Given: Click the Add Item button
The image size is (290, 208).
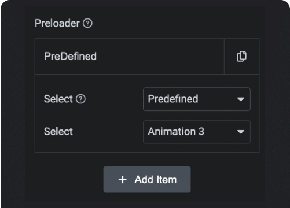Looking at the screenshot, I should (x=147, y=180).
